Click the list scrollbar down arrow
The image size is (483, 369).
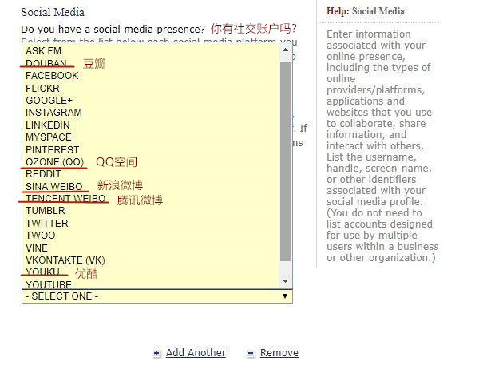point(285,281)
